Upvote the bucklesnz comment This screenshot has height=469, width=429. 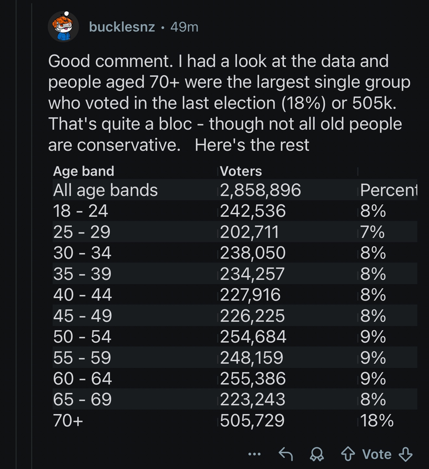pos(348,454)
